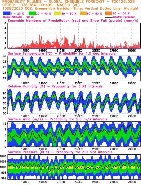
Task: Click 23DEC label under surface pressure chart
Action: click(78, 182)
